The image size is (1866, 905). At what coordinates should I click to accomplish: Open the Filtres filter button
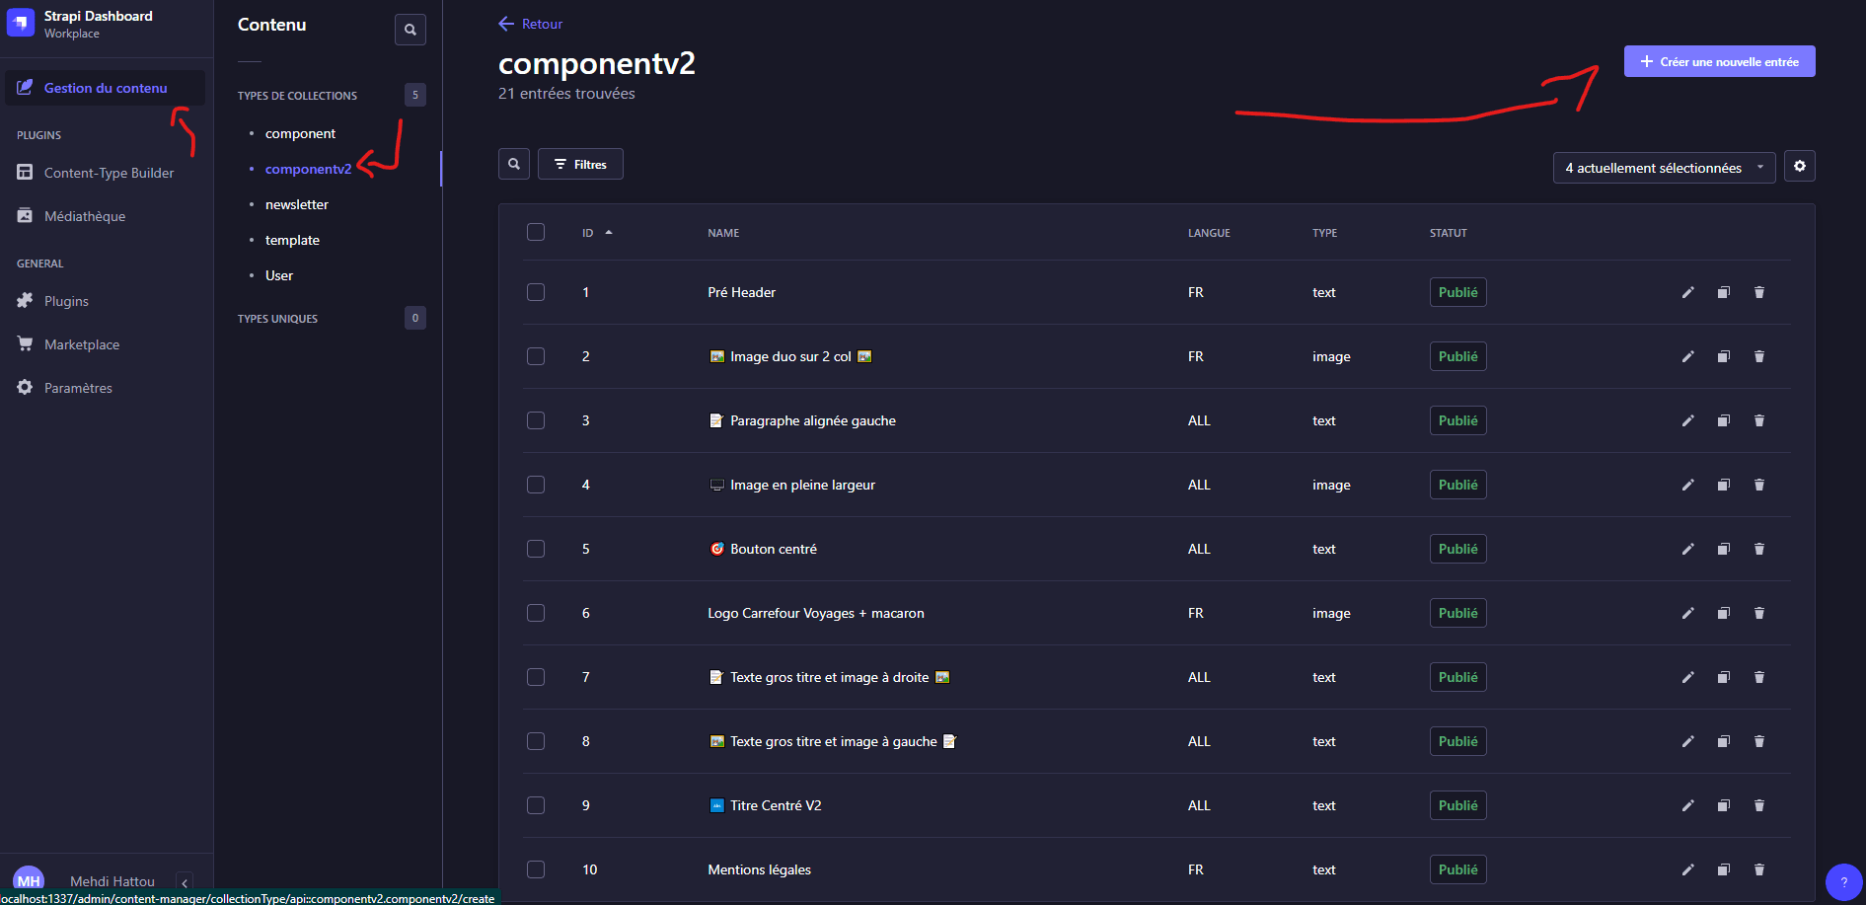[x=580, y=164]
